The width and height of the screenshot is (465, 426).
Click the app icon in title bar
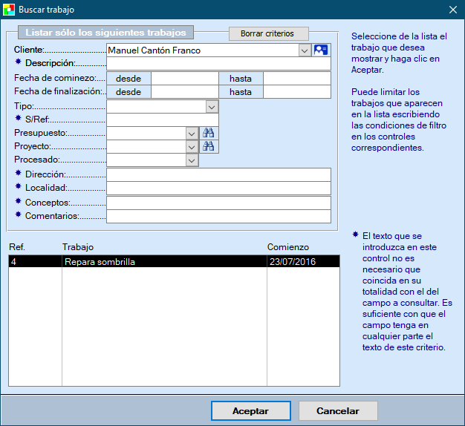pyautogui.click(x=9, y=10)
